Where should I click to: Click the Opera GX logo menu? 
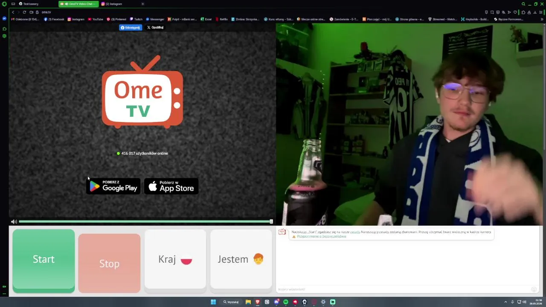click(4, 4)
